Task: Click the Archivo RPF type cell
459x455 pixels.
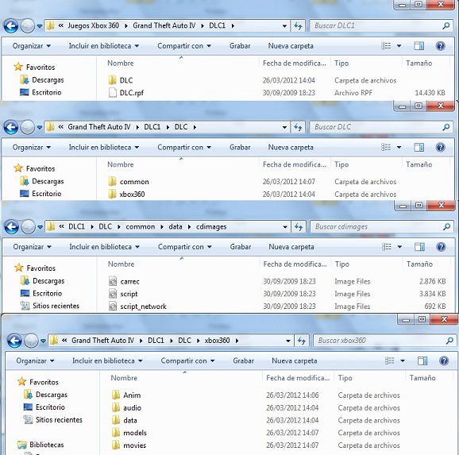Action: click(353, 93)
